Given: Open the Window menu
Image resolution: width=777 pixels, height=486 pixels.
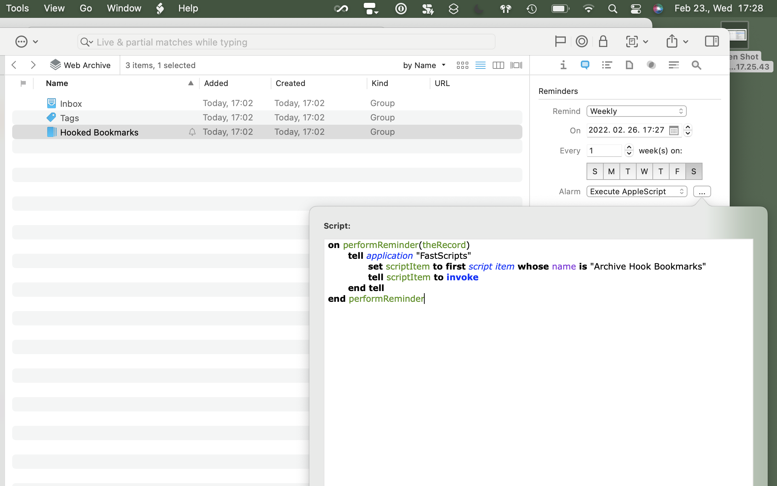Looking at the screenshot, I should tap(124, 8).
